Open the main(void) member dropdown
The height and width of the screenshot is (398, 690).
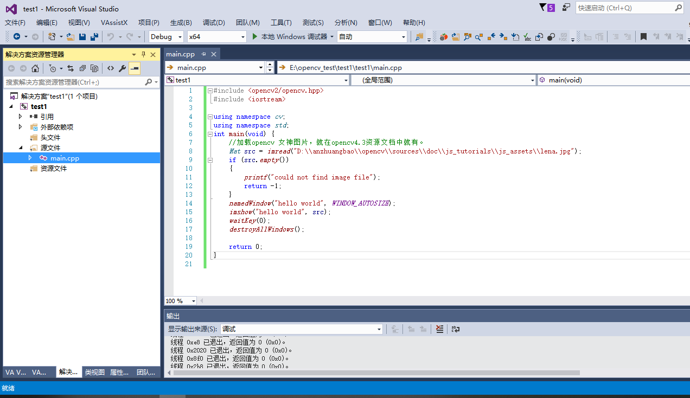coord(613,80)
